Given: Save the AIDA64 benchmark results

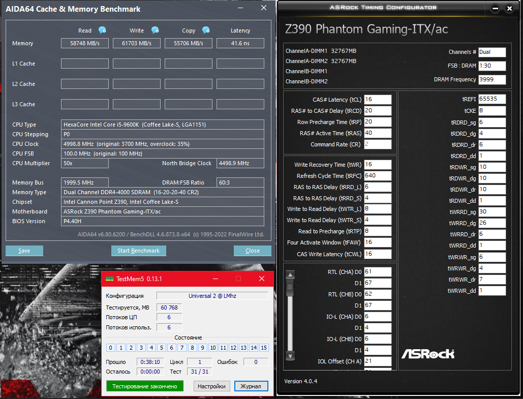Looking at the screenshot, I should pyautogui.click(x=24, y=251).
